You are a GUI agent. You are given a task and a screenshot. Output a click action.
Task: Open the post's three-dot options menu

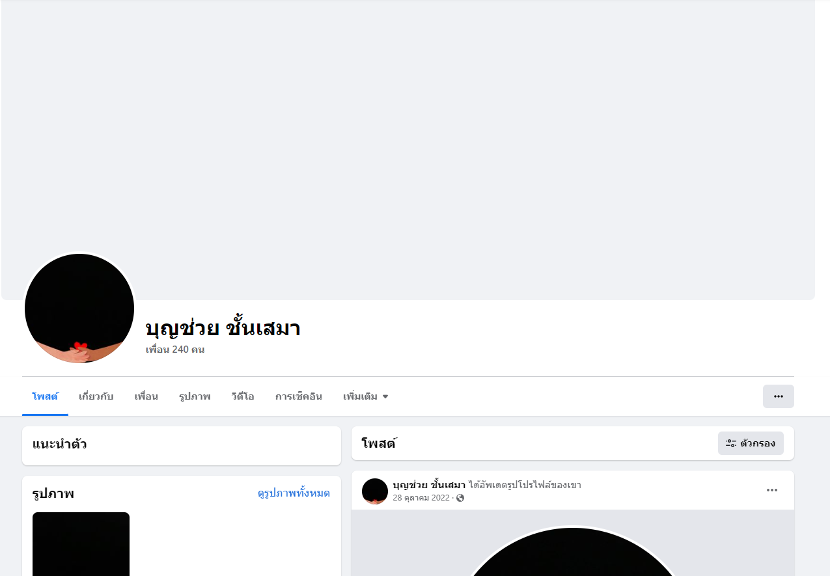coord(772,490)
